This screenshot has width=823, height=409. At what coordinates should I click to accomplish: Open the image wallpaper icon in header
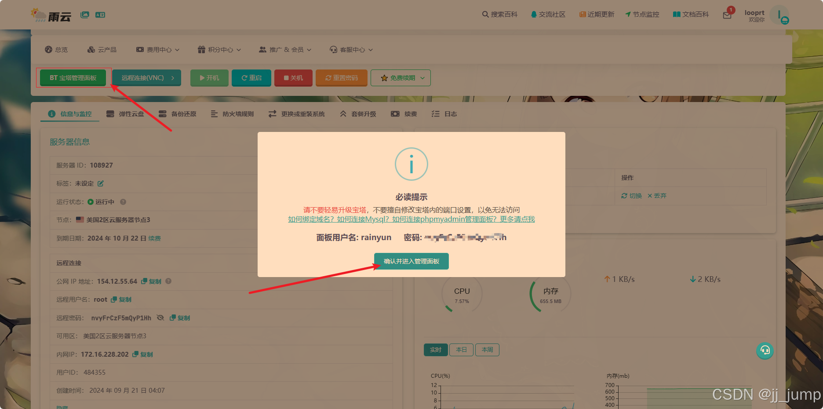(x=85, y=15)
